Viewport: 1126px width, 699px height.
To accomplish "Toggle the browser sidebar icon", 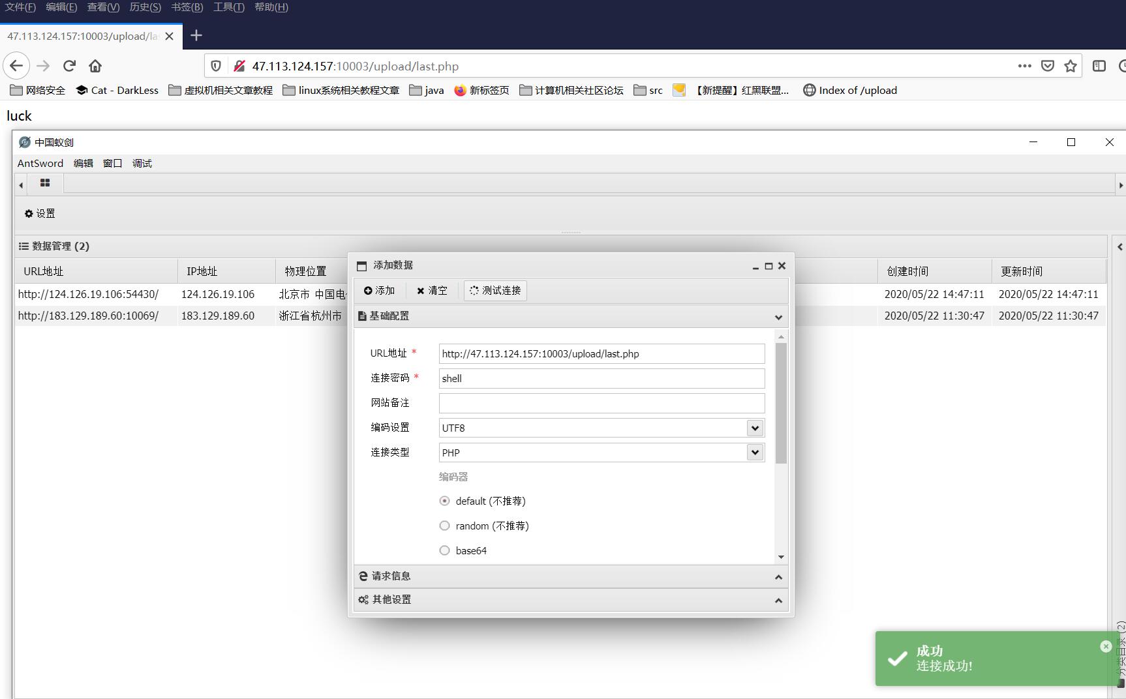I will pyautogui.click(x=1099, y=66).
